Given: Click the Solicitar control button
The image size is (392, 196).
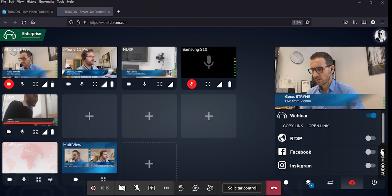Looking at the screenshot, I should click(x=242, y=188).
